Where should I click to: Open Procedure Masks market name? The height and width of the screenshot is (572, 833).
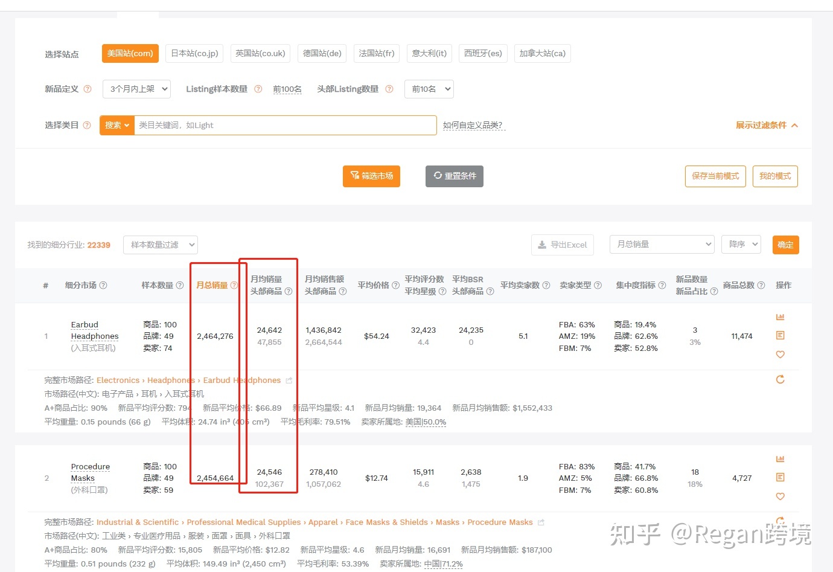click(91, 472)
